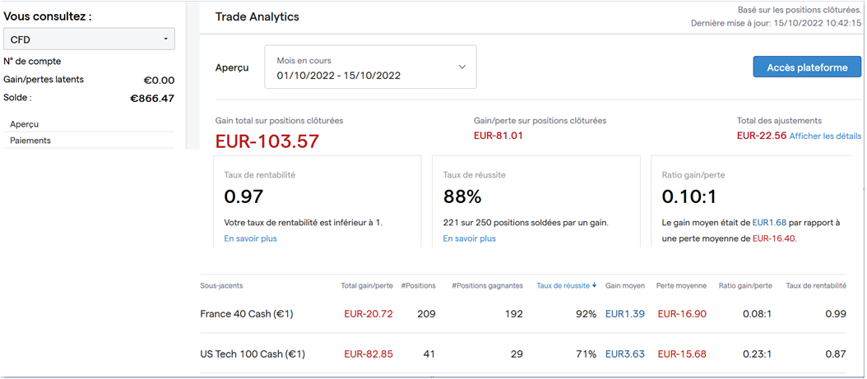
Task: Open the Afficher les détails link
Action: point(825,136)
